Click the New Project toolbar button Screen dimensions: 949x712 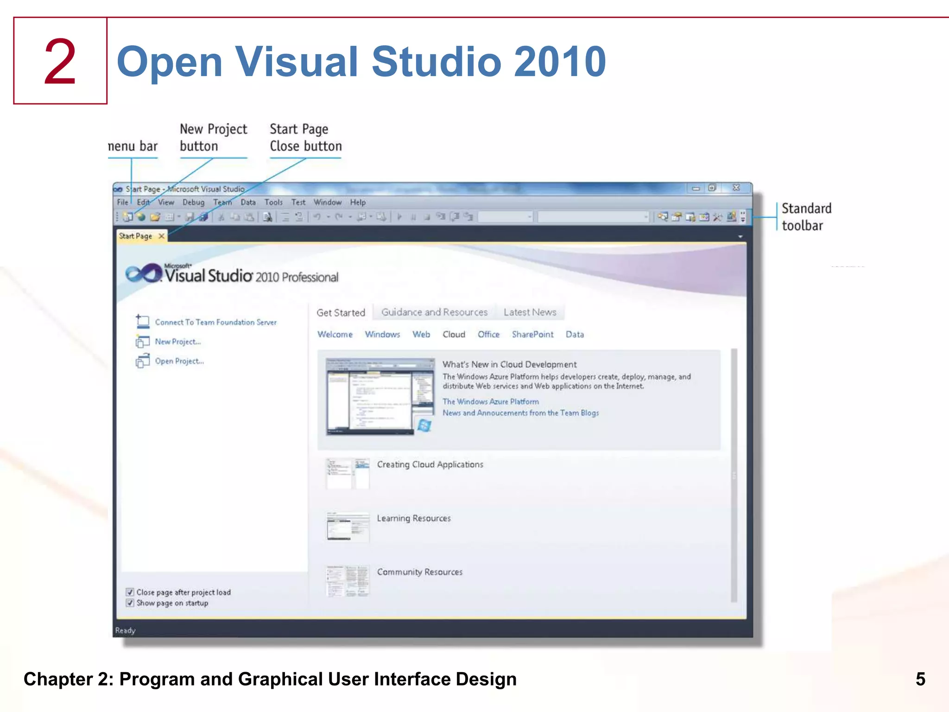(127, 217)
